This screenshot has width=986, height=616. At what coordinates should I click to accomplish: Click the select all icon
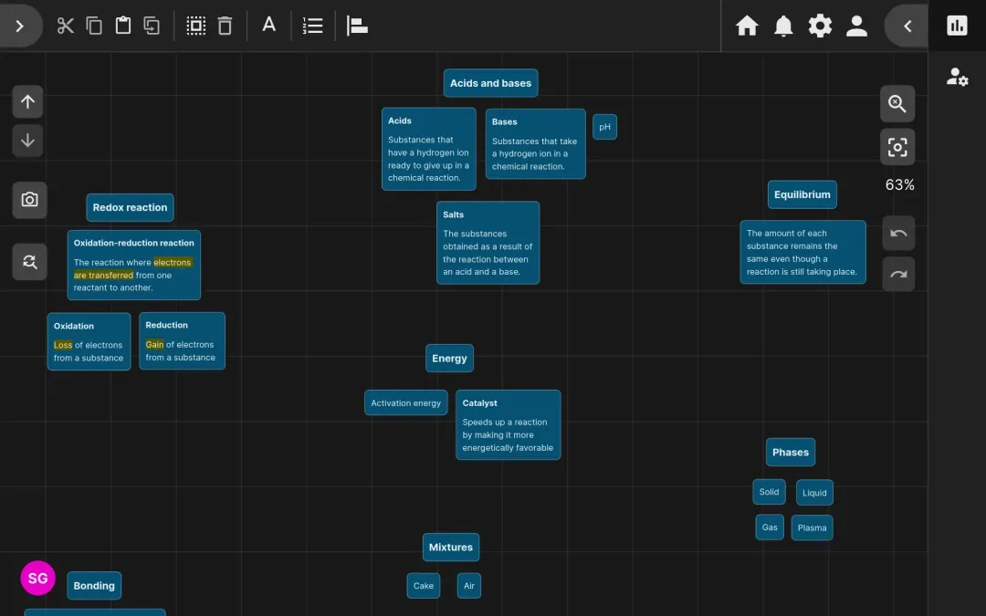(195, 26)
